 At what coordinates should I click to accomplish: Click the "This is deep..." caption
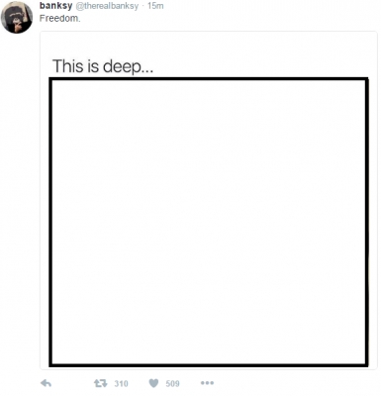(103, 66)
